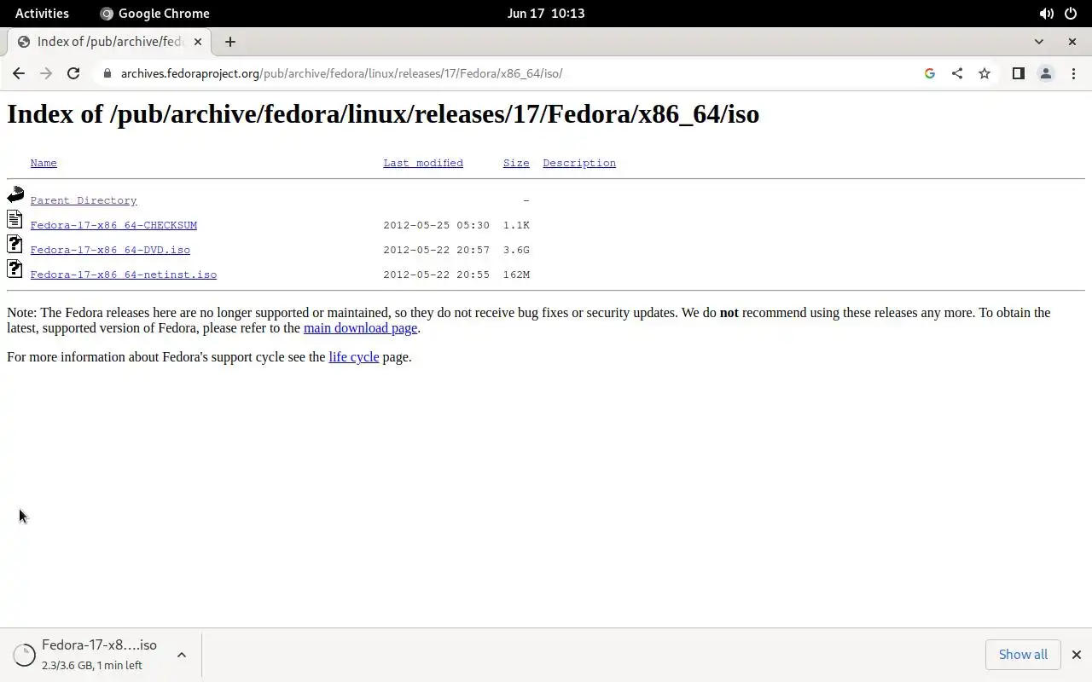Click the netinst.iso unknown file icon
The height and width of the screenshot is (682, 1092).
15,269
